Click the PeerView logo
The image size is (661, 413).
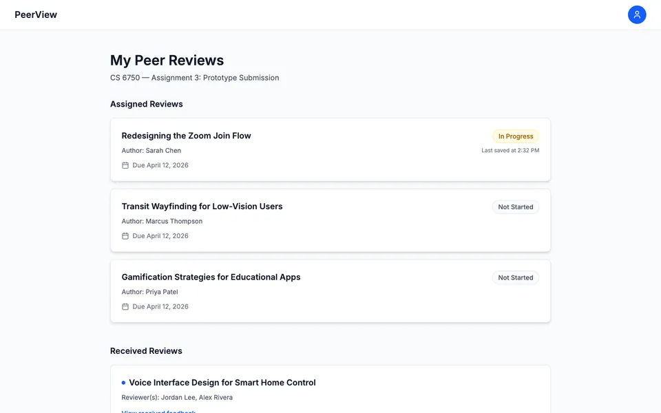[x=36, y=14]
